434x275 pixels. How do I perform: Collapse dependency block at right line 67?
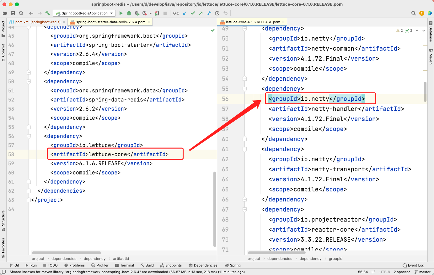click(245, 209)
